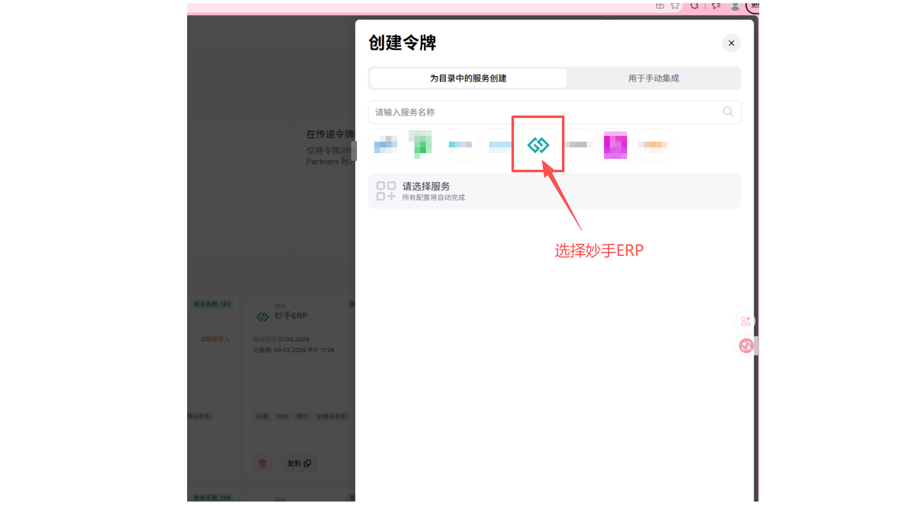908x506 pixels.
Task: Copy the 妙手ERP token with 复制
Action: click(x=299, y=463)
